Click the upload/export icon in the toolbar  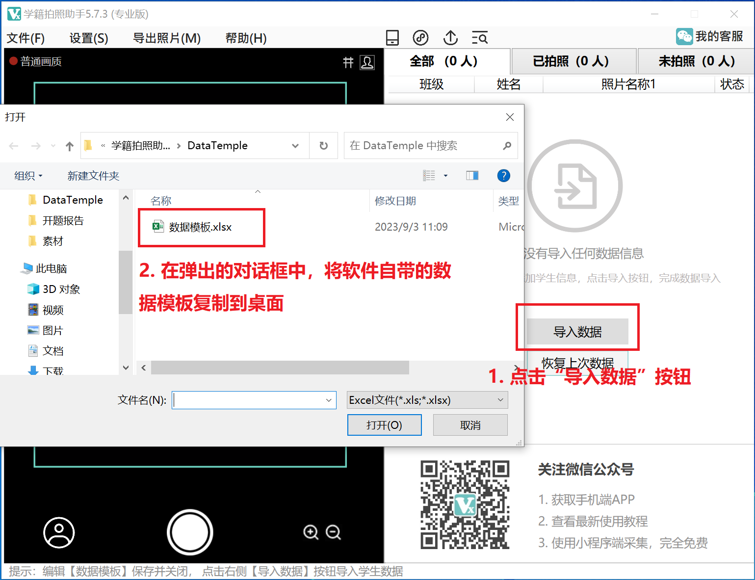450,37
